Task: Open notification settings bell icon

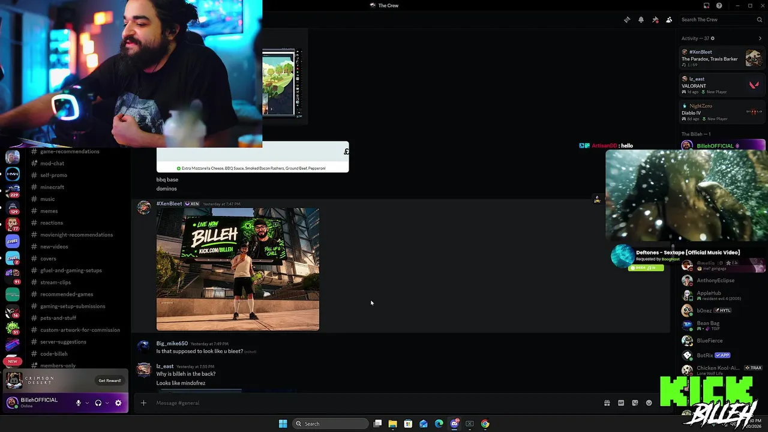Action: (x=641, y=20)
